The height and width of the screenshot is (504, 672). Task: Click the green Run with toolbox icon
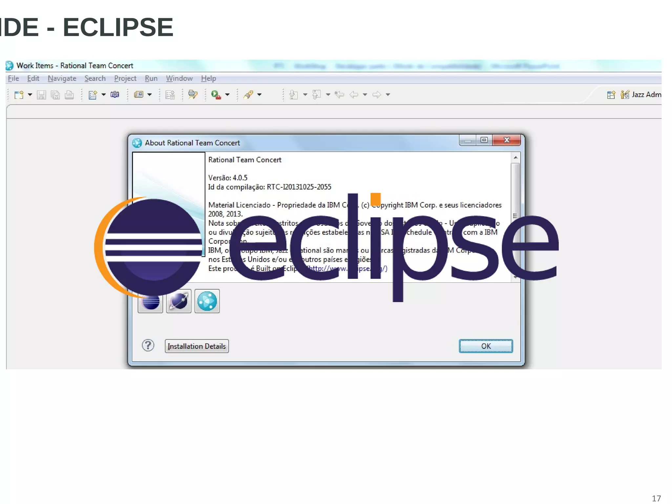tap(216, 95)
